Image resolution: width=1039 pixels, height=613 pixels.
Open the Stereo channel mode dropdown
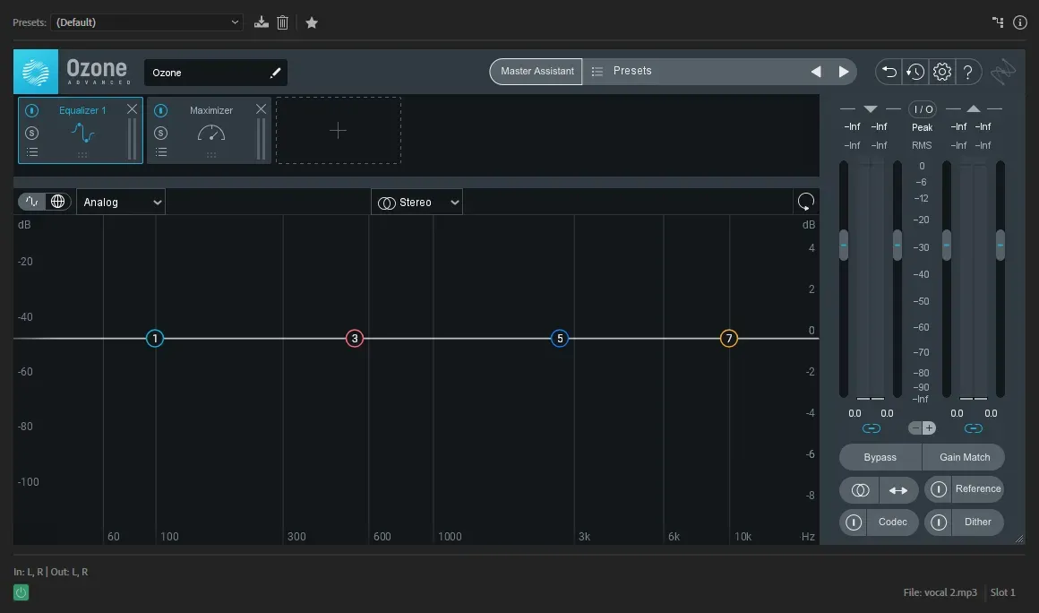coord(416,203)
